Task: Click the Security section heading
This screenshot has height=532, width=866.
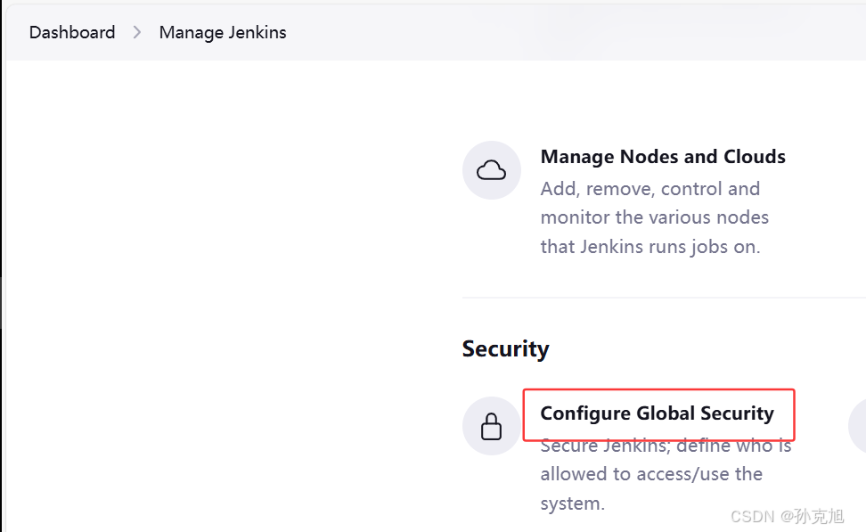Action: [505, 349]
